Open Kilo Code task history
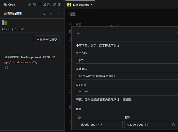Screen dimensions: 178x132 35,4
